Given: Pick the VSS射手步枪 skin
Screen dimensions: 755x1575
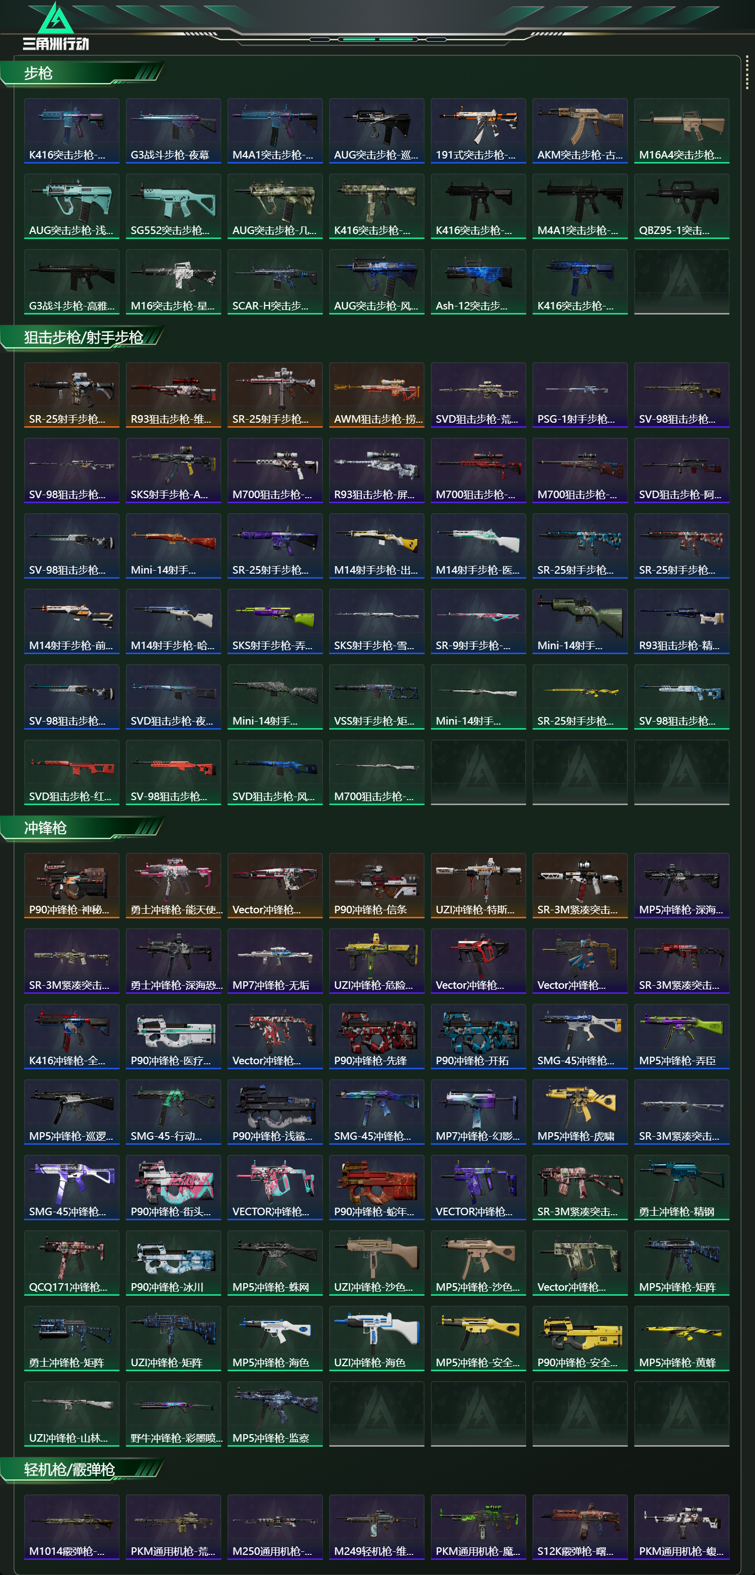Looking at the screenshot, I should [376, 697].
